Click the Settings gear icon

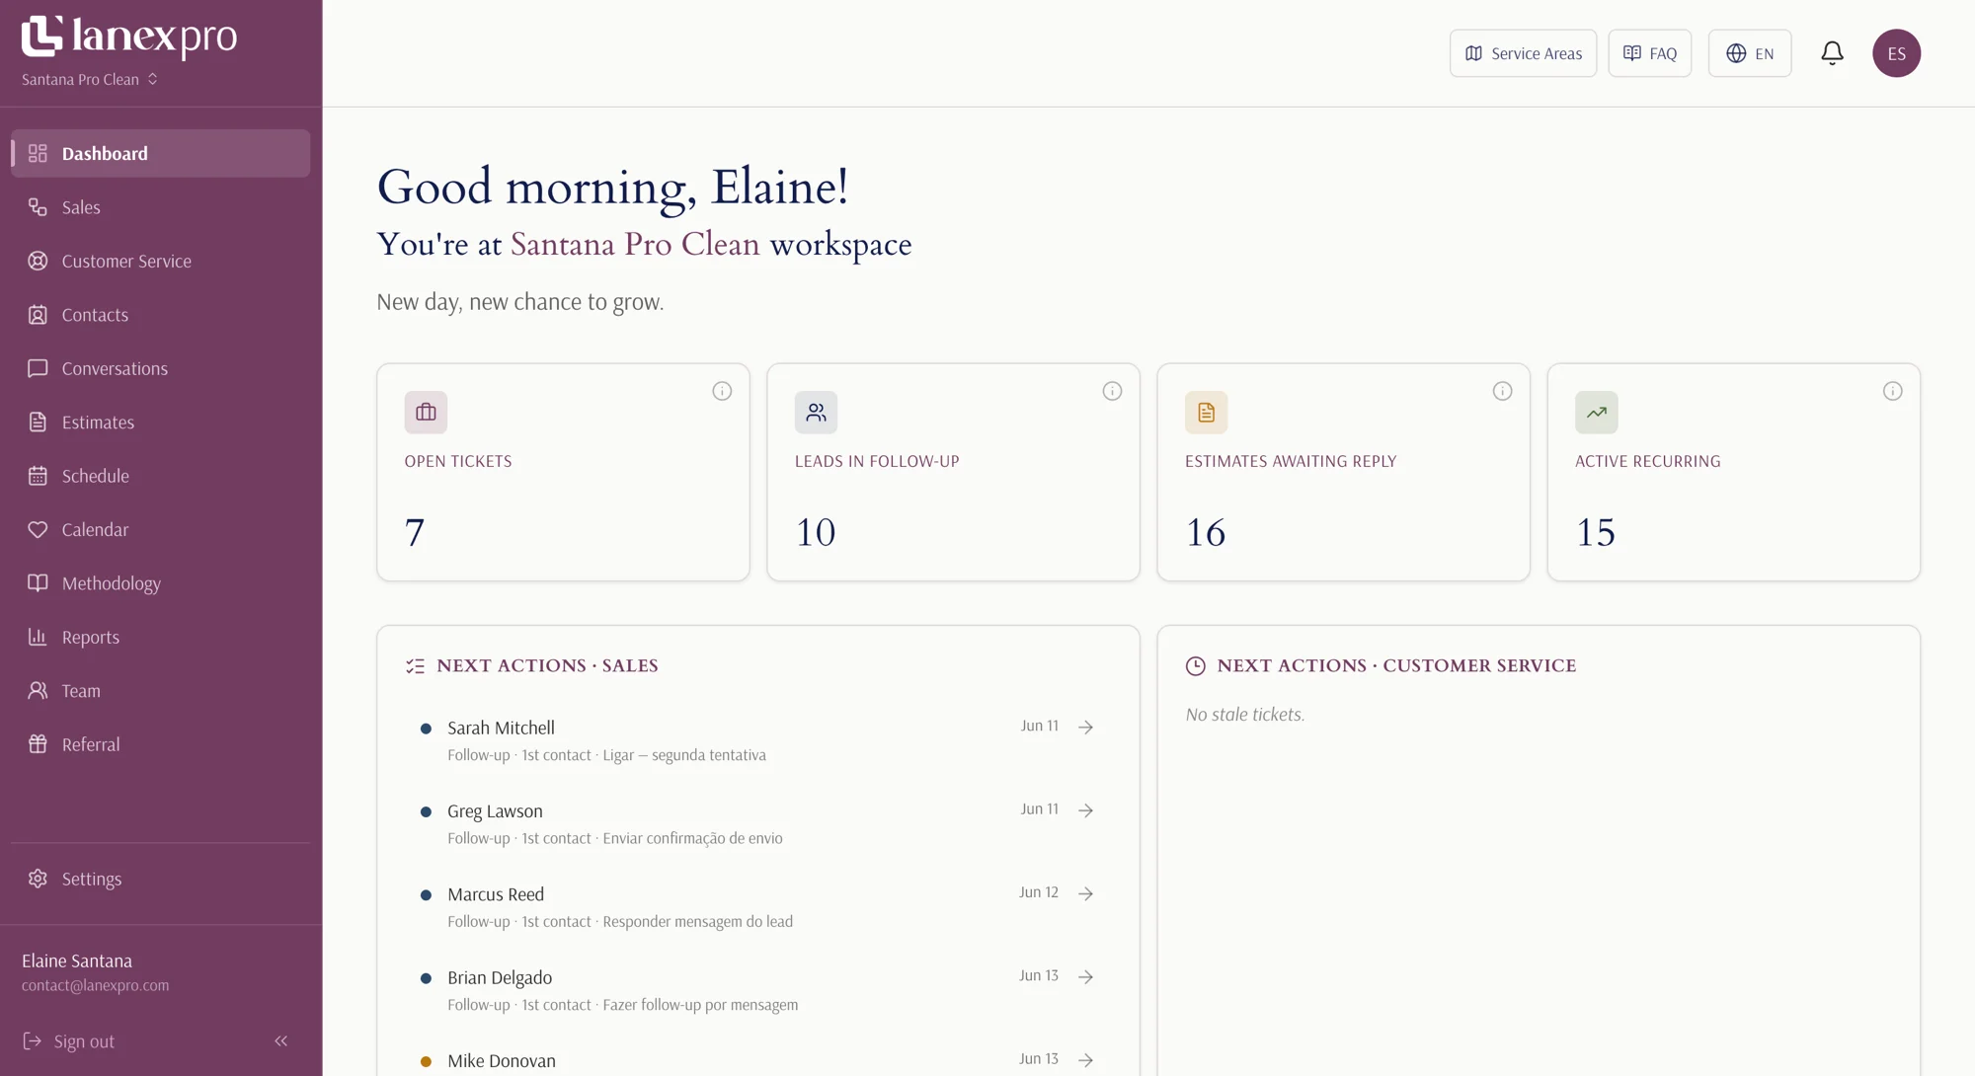(x=38, y=879)
